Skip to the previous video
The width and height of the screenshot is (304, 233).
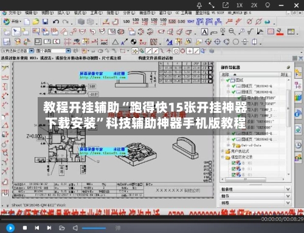pos(37,228)
